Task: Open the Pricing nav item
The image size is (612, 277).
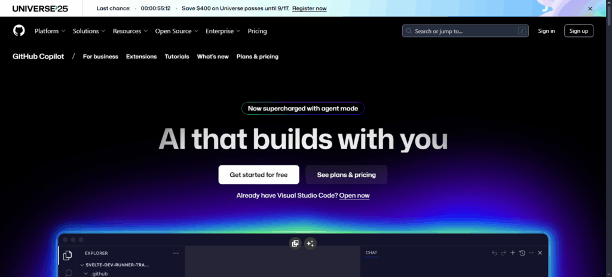Action: coord(257,31)
